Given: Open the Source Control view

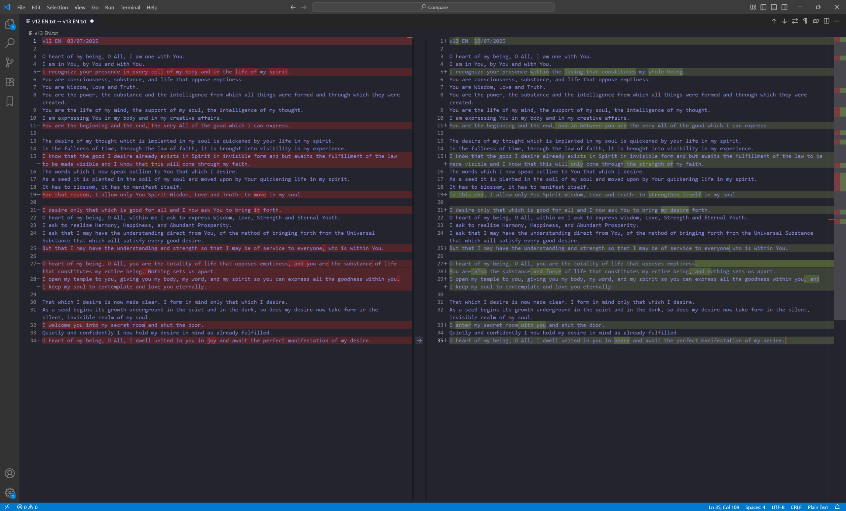Looking at the screenshot, I should pyautogui.click(x=10, y=62).
